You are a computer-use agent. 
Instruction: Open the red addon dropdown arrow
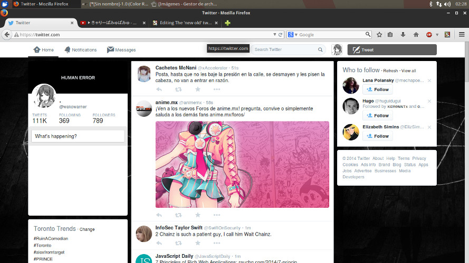click(437, 35)
